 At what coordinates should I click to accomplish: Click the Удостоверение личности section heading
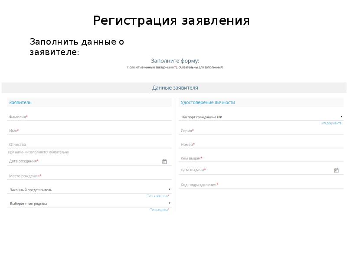208,102
